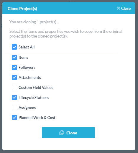Image resolution: width=138 pixels, height=153 pixels.
Task: Click the 'Lifecycle Statuses' label text
Action: [34, 97]
